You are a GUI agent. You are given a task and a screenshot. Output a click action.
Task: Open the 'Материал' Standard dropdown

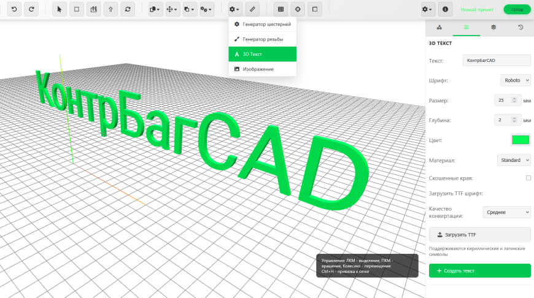514,160
